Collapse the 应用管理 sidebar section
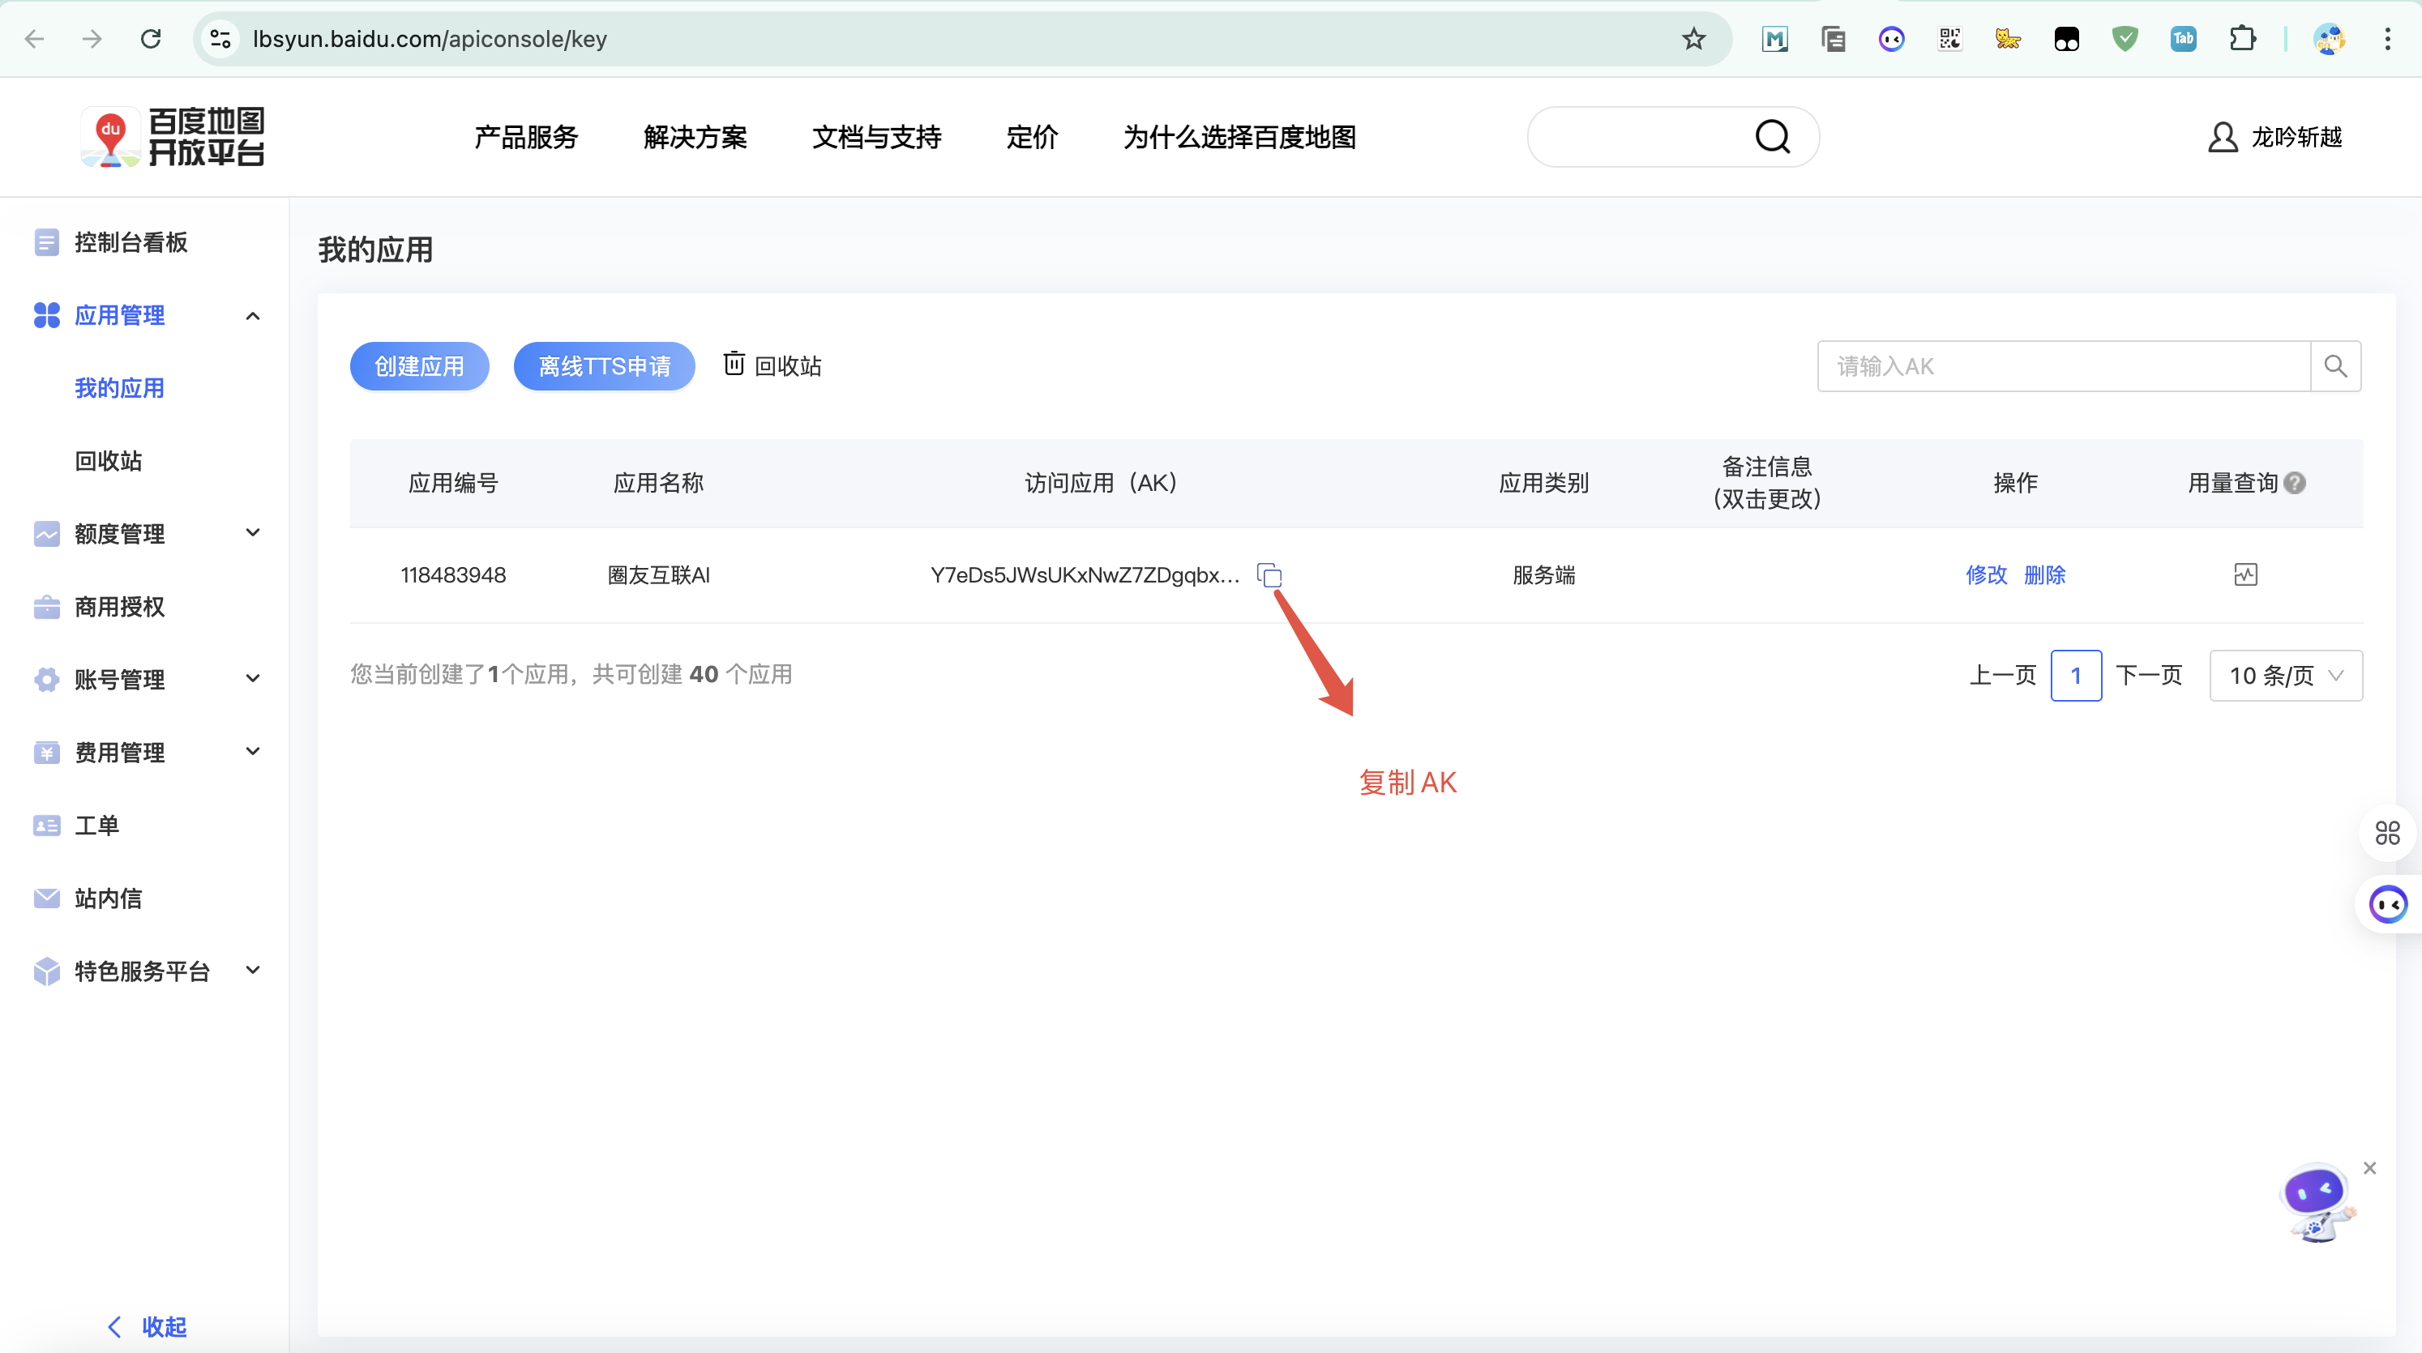Screen dimensions: 2422x1353 (253, 316)
